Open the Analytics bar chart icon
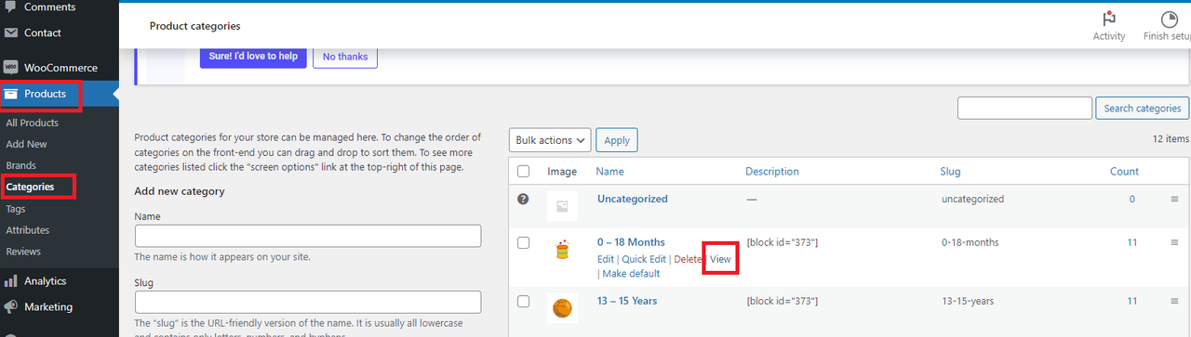This screenshot has width=1191, height=337. tap(11, 280)
